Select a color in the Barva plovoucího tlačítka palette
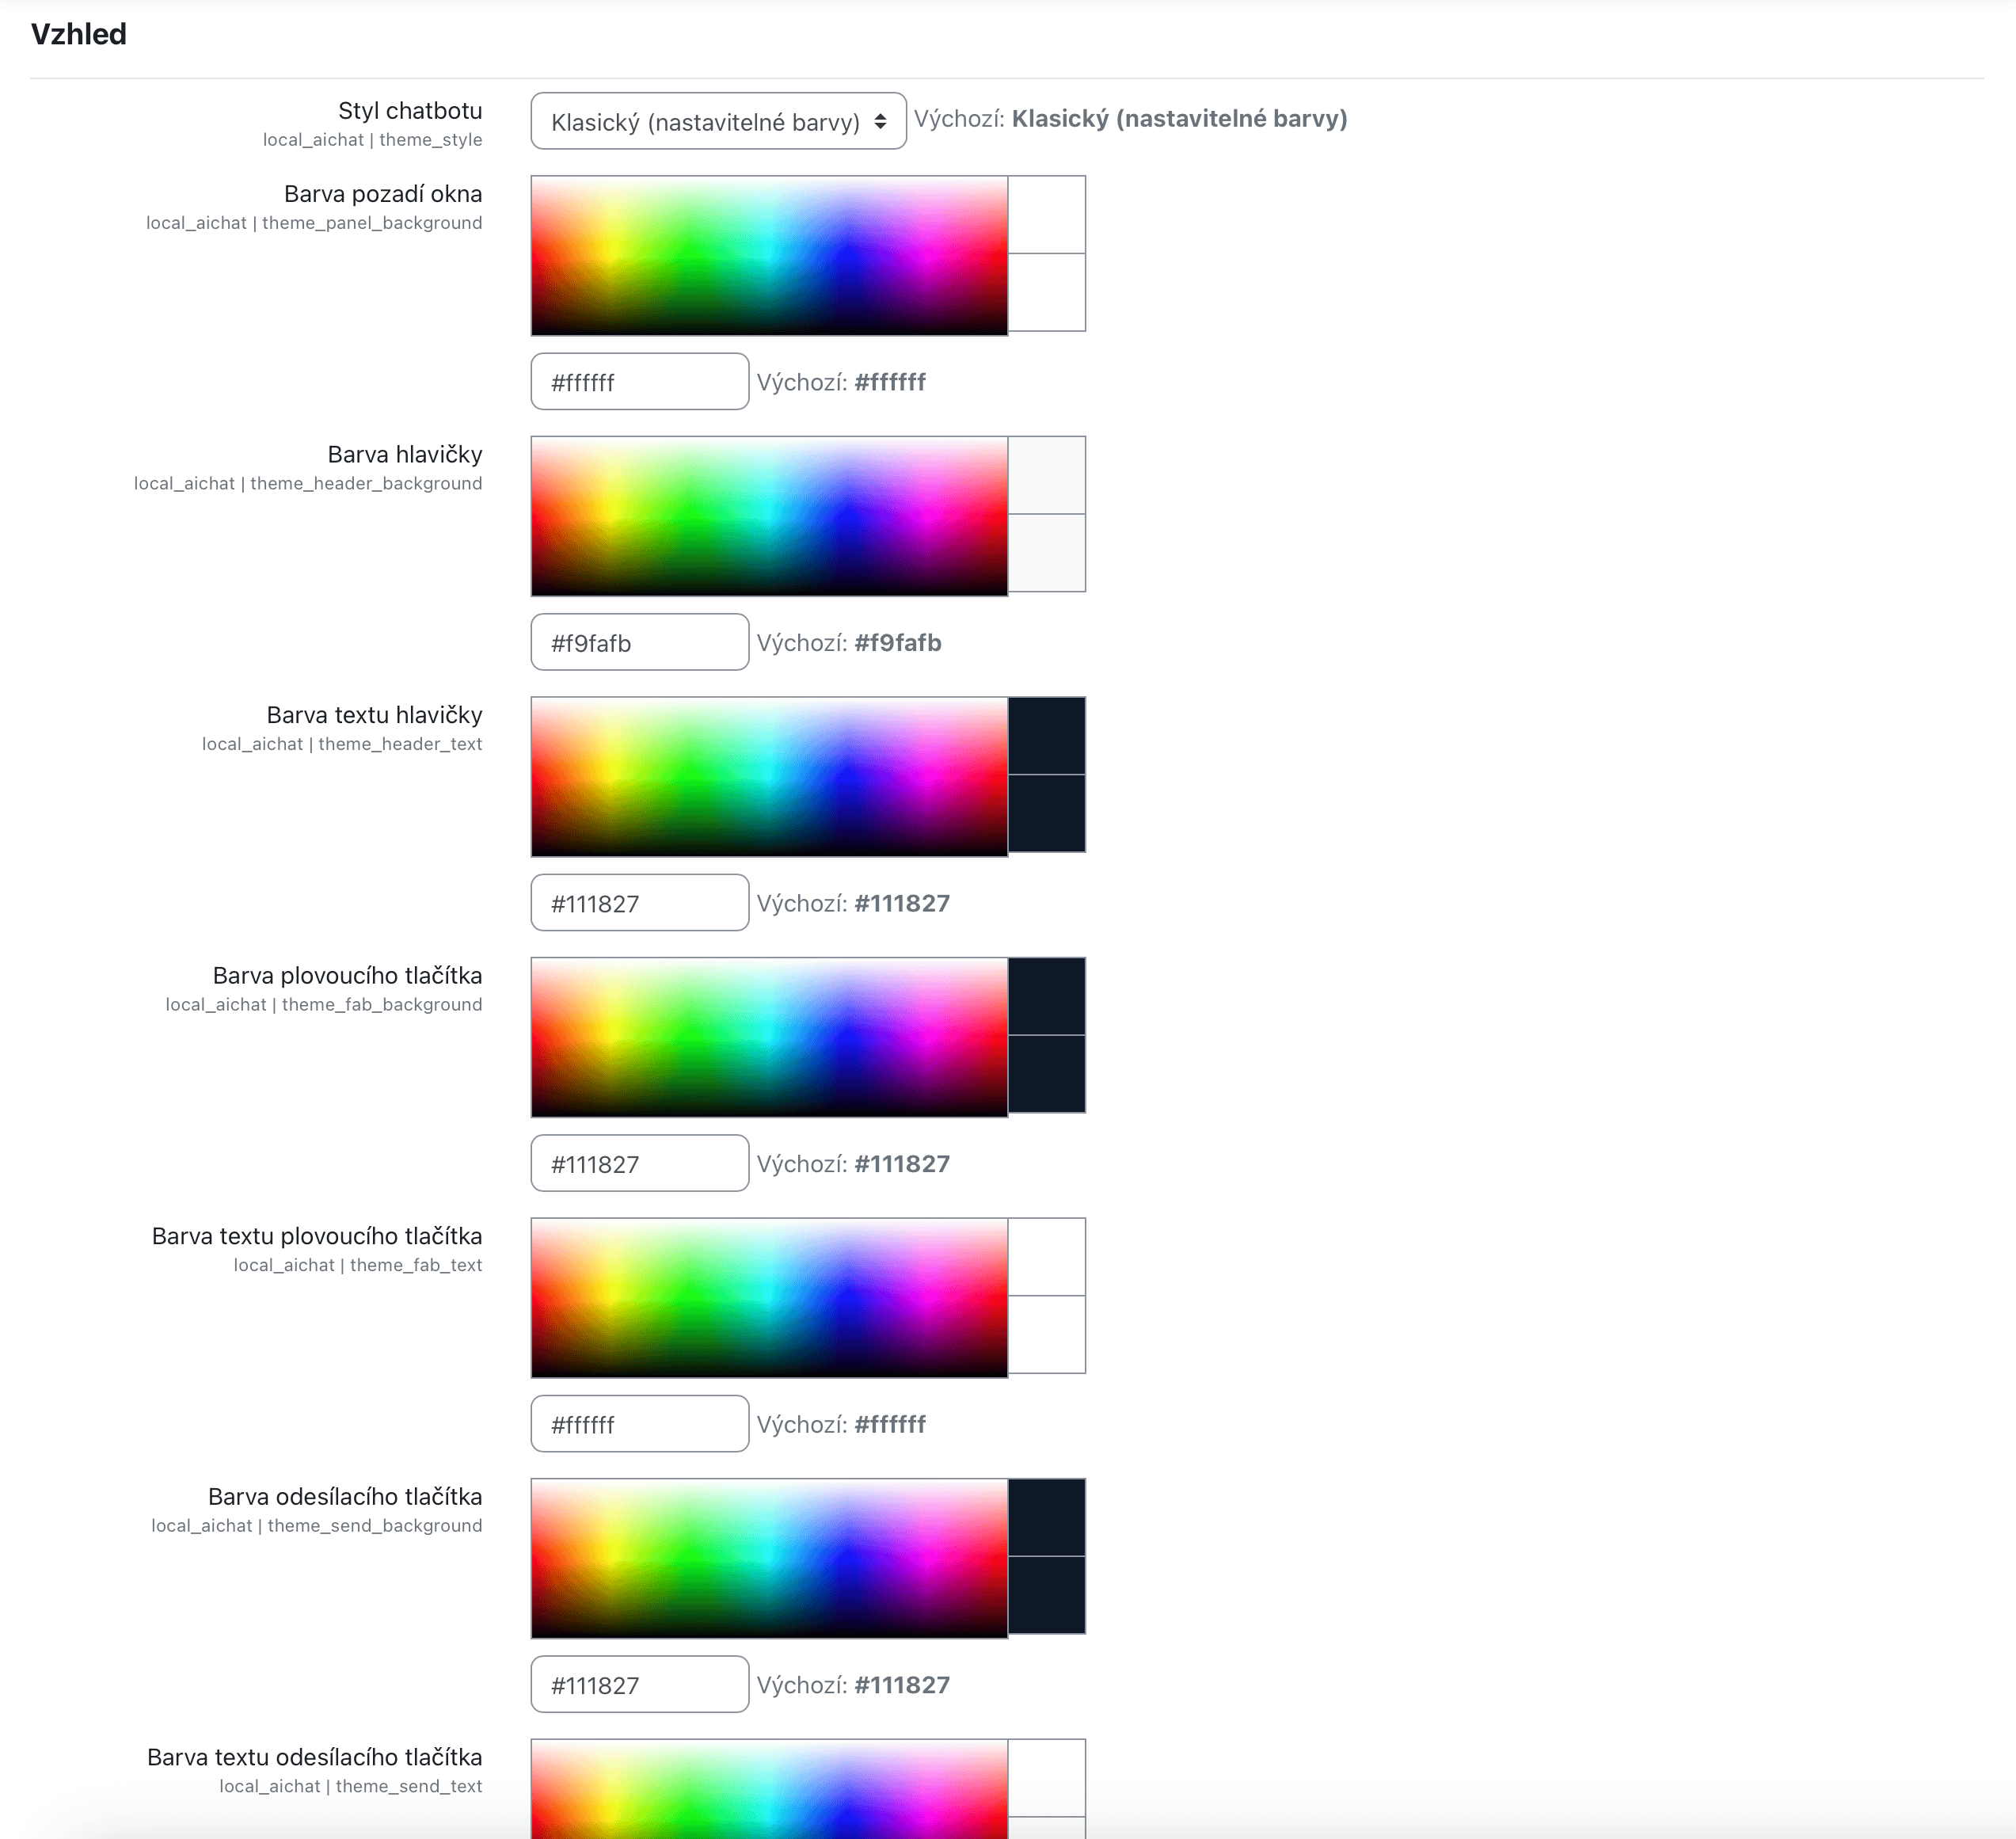Viewport: 2016px width, 1839px height. [x=769, y=1037]
